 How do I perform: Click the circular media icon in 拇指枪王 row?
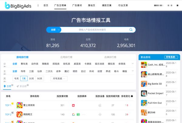(73, 115)
